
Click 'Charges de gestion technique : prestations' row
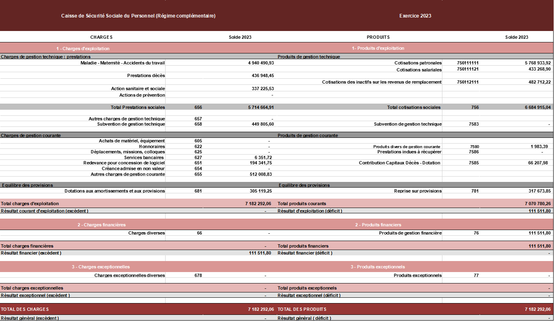tap(46, 57)
